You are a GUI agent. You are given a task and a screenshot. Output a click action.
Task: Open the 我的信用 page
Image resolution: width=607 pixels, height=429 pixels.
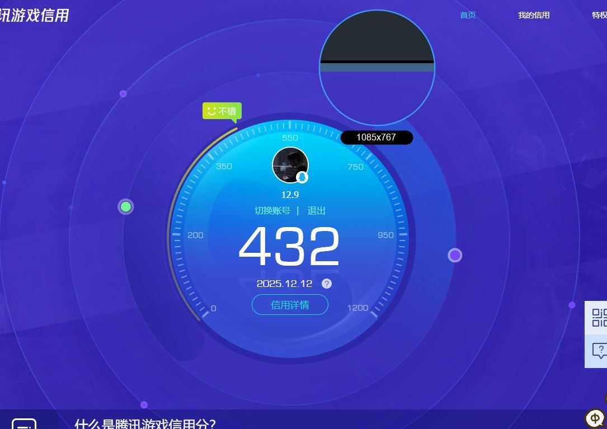click(x=533, y=15)
